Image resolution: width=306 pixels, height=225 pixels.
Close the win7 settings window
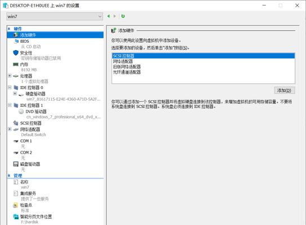coord(297,6)
